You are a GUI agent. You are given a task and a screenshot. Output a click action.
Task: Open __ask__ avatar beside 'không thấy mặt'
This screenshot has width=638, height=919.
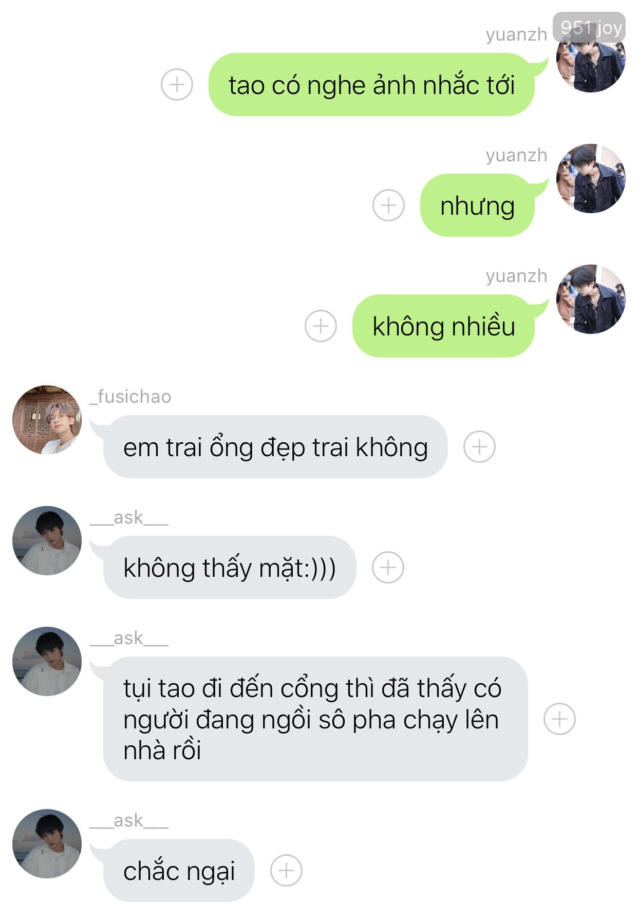coord(47,540)
